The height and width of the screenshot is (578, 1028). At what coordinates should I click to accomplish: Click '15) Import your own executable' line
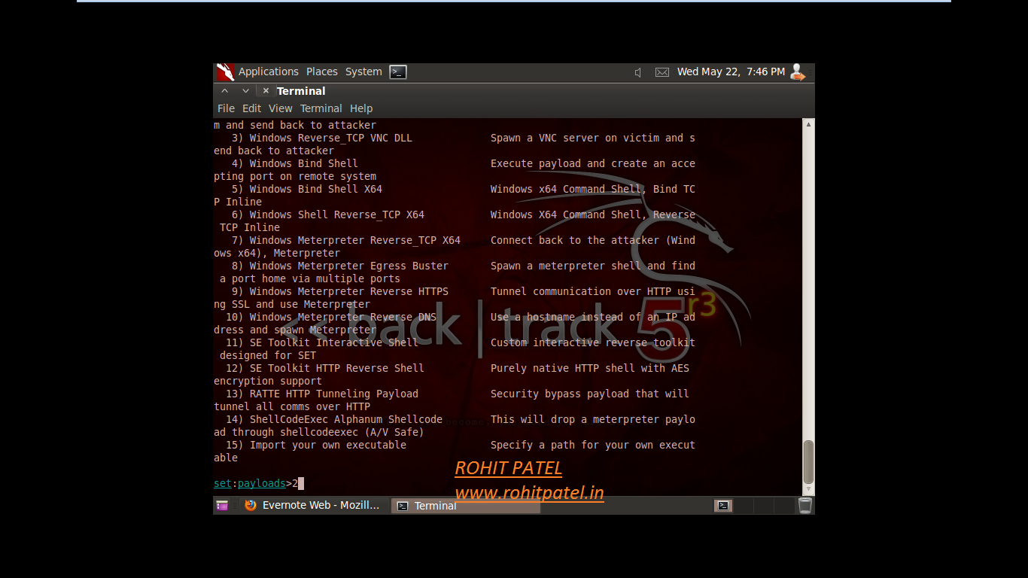pyautogui.click(x=316, y=445)
